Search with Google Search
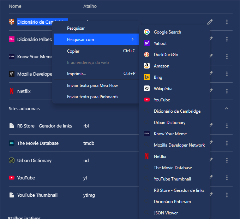Image resolution: width=240 pixels, height=219 pixels. [x=174, y=32]
